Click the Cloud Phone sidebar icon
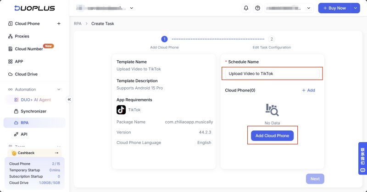The height and width of the screenshot is (192, 367). point(10,24)
